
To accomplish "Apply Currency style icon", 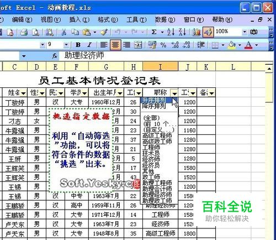I will (x=152, y=45).
